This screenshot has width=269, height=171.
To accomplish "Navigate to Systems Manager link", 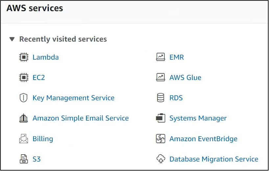I will pos(198,118).
